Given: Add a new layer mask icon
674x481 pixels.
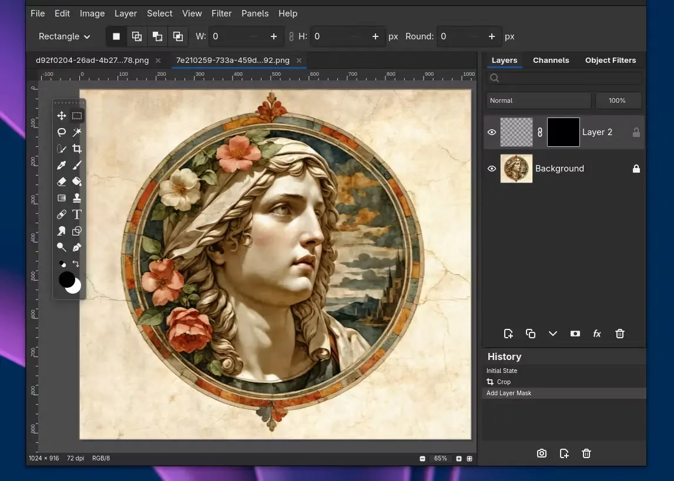Looking at the screenshot, I should point(575,334).
